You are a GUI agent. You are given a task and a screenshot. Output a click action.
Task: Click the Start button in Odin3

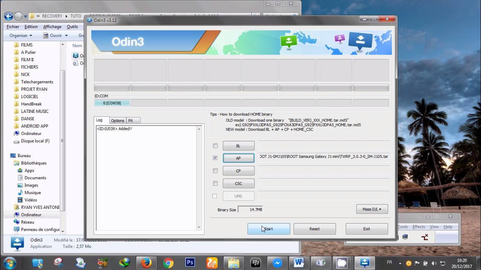[269, 229]
